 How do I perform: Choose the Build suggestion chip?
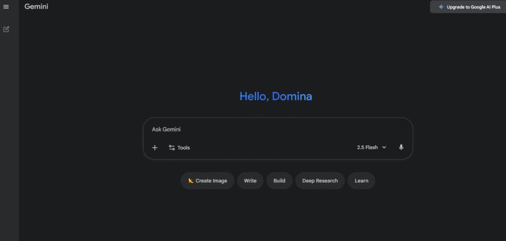click(x=279, y=181)
